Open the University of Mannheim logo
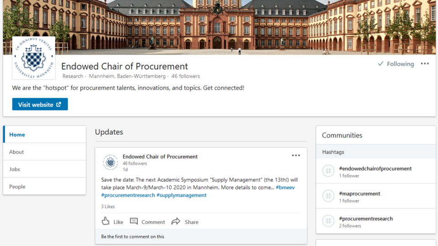The height and width of the screenshot is (246, 438). click(x=34, y=58)
